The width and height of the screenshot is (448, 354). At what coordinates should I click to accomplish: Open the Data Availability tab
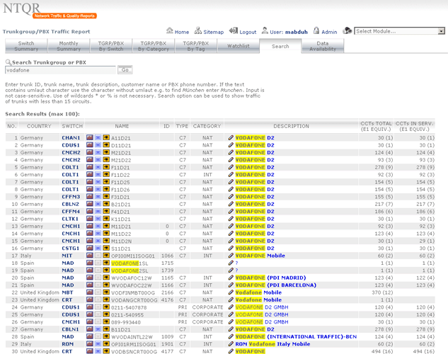(323, 46)
